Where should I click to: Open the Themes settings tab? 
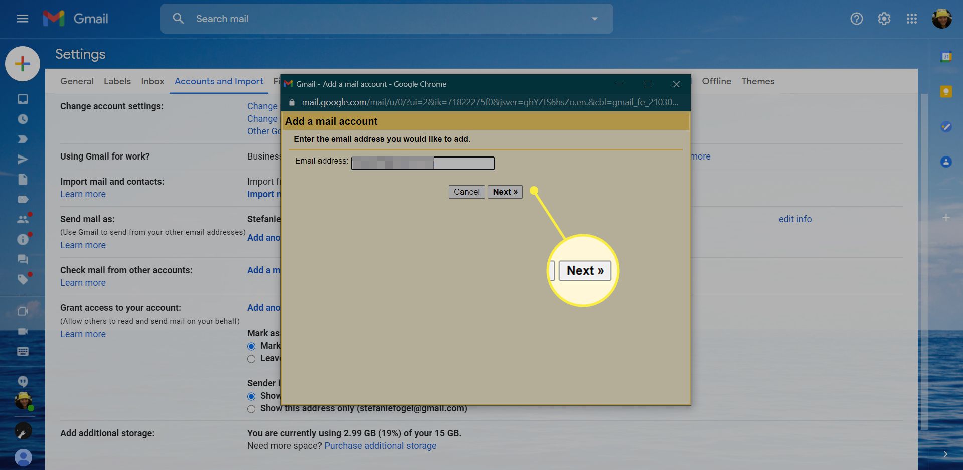757,81
